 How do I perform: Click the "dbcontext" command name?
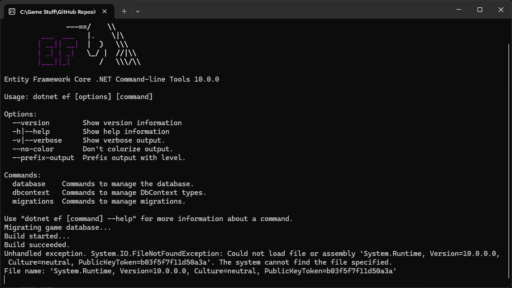point(31,193)
